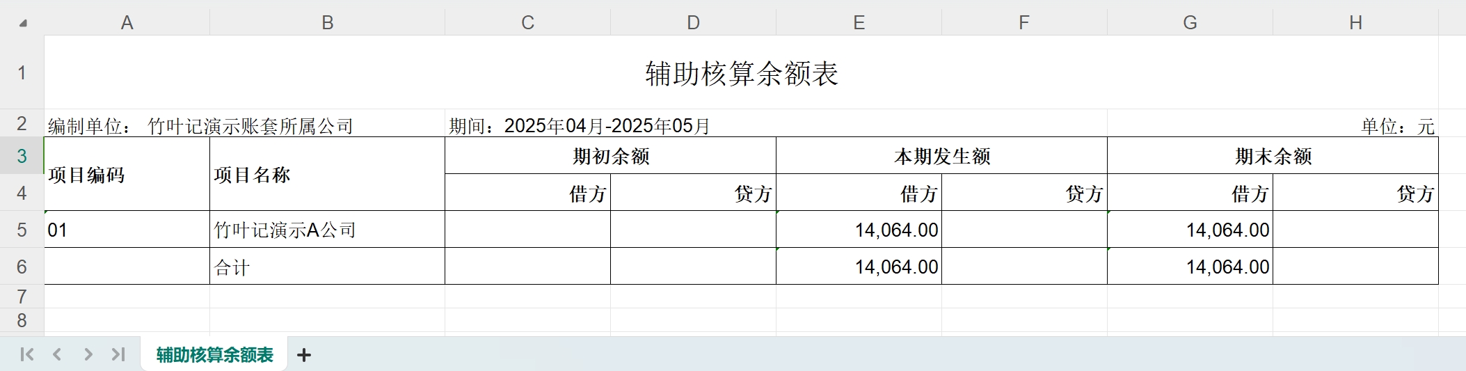This screenshot has width=1466, height=371.
Task: Select the 竹叶记演示A公司 cell
Action: tap(327, 230)
